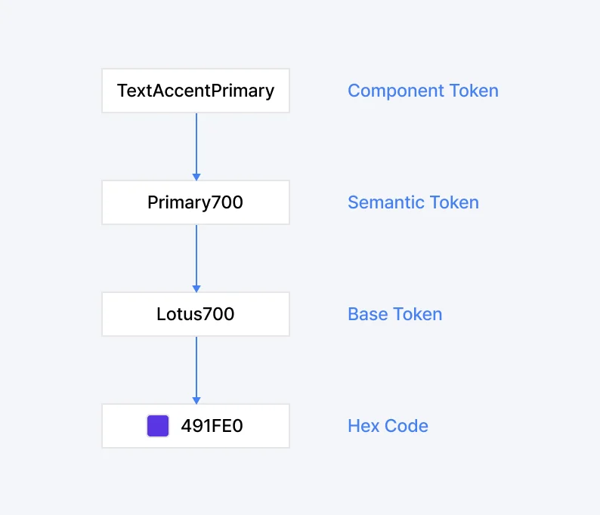Click the line between Lotus700 and hex box
Viewport: 600px width, 515px height.
click(196, 365)
